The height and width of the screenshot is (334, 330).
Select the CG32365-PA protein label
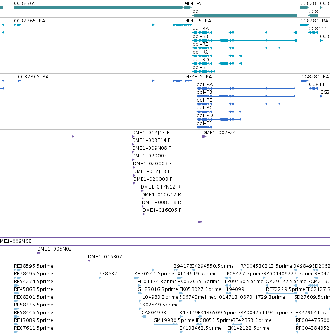pyautogui.click(x=33, y=77)
